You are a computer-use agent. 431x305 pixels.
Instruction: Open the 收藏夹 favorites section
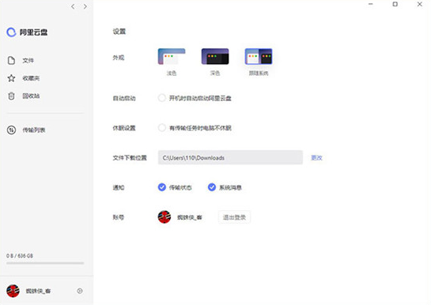coord(31,78)
